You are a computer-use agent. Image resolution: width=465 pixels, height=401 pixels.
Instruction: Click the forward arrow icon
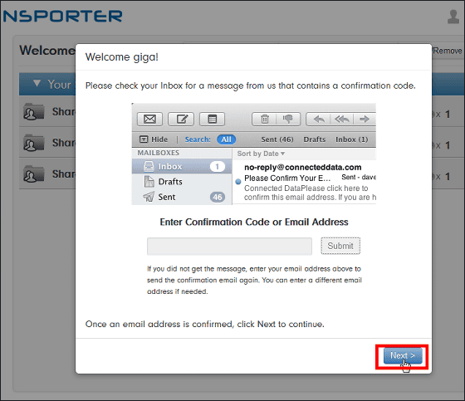365,120
